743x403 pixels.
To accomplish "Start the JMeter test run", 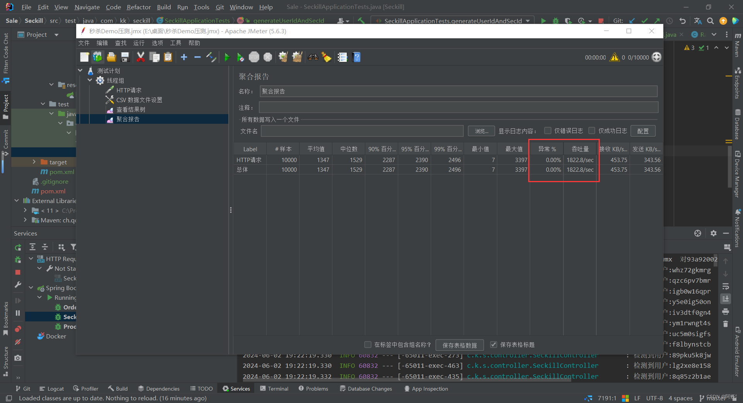I will (227, 57).
